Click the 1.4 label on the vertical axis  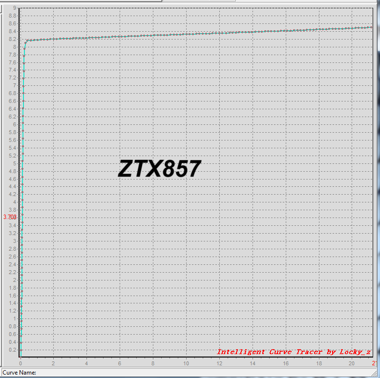(12, 303)
